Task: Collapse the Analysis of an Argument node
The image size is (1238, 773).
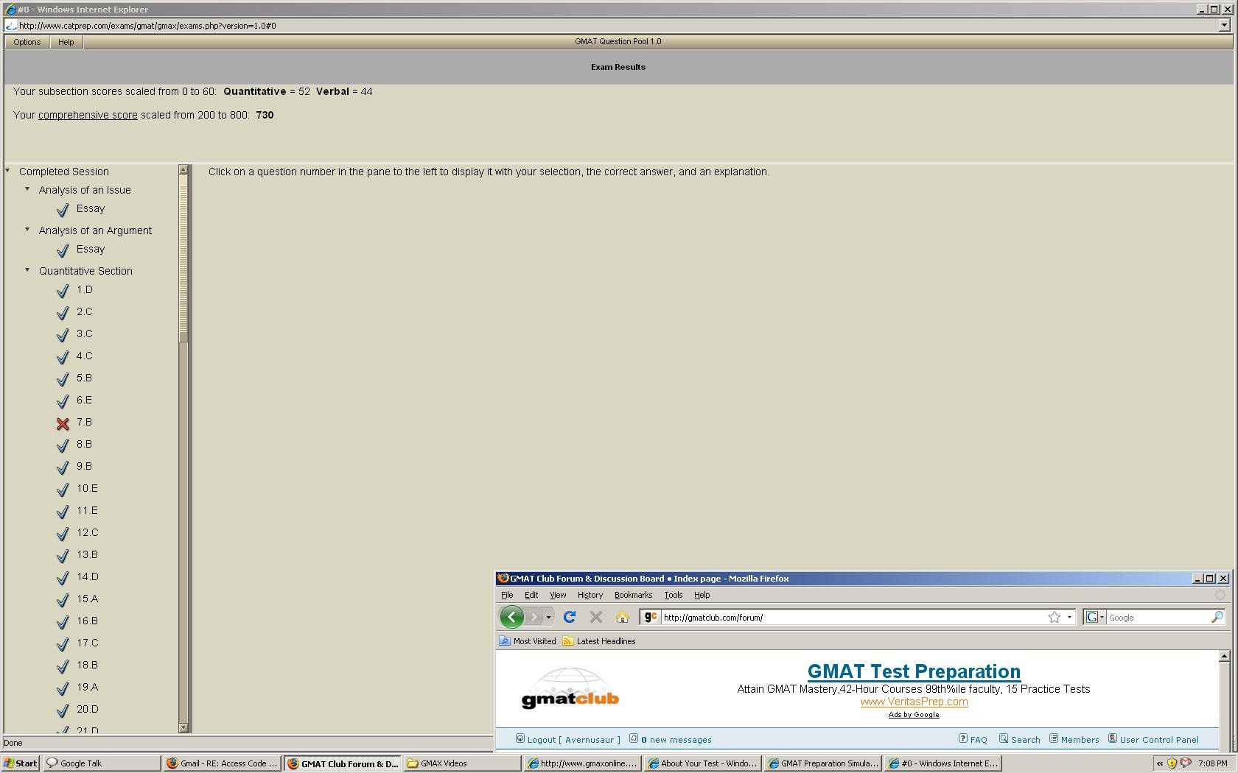Action: tap(27, 230)
